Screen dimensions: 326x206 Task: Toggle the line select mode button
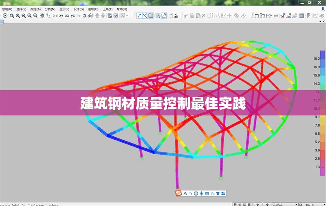tap(145, 16)
